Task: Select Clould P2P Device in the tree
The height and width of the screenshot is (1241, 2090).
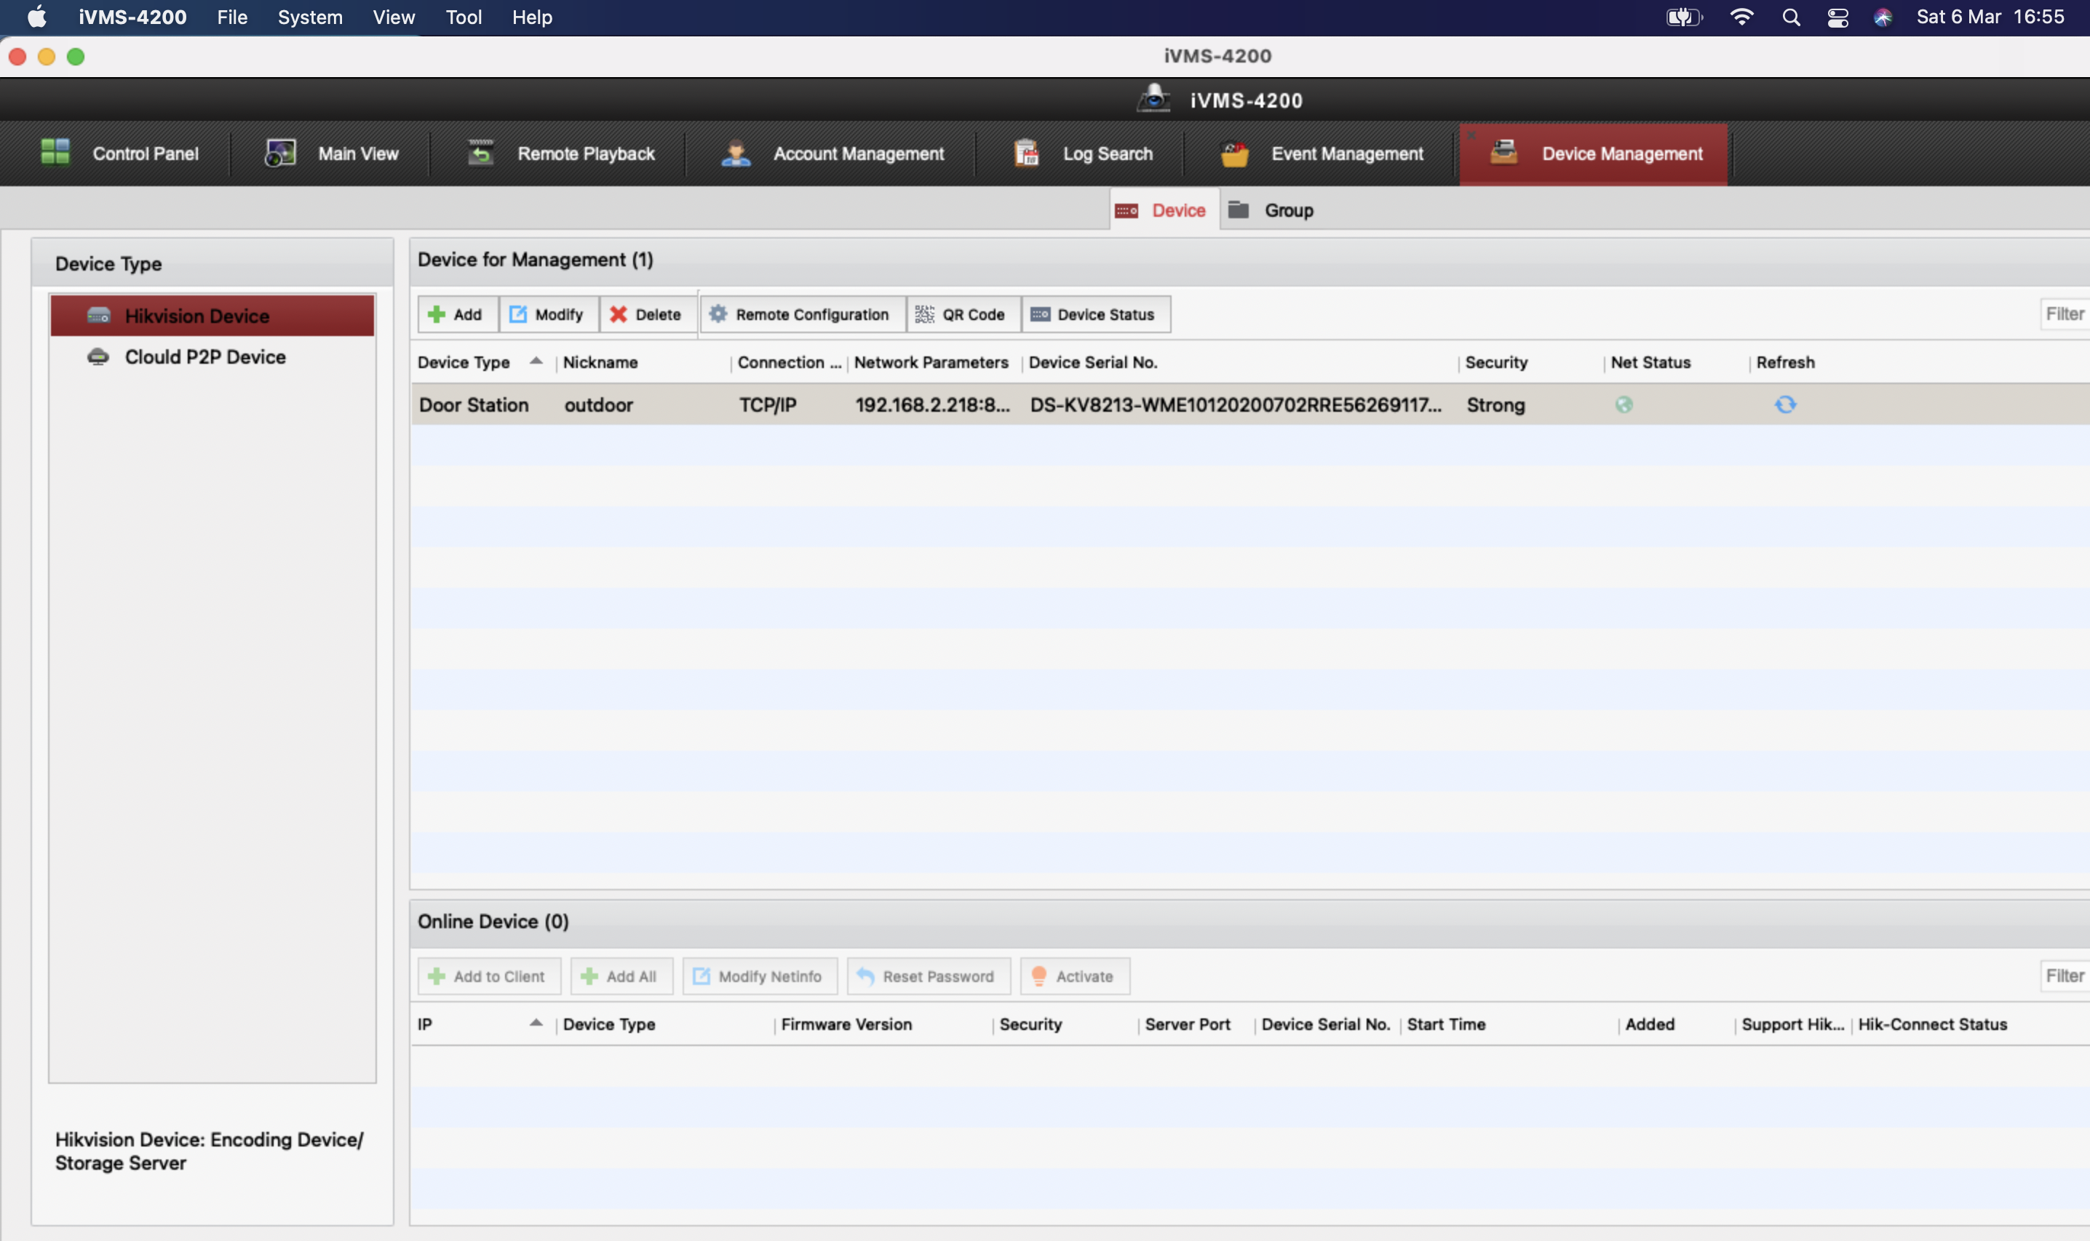Action: pyautogui.click(x=205, y=357)
